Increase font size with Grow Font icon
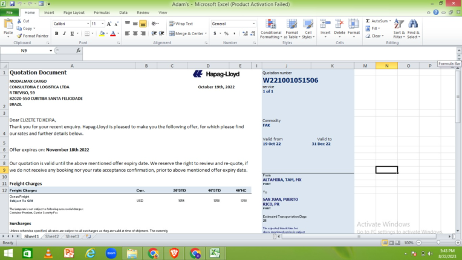Screen dimensions: 462x260 pyautogui.click(x=109, y=24)
